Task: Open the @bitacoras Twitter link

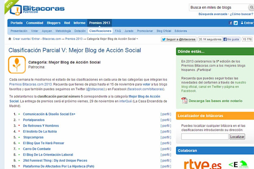Action: coord(96,89)
